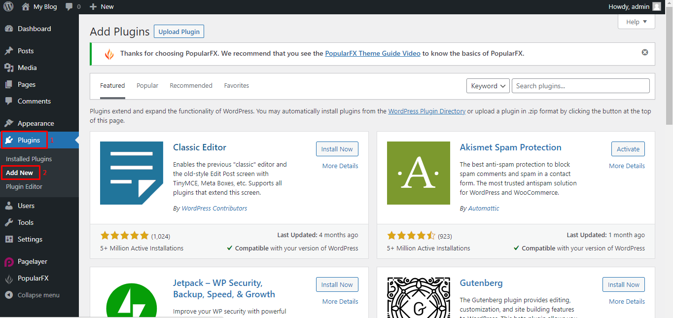This screenshot has width=673, height=318.
Task: Click the Collapse menu arrow icon
Action: pos(9,295)
